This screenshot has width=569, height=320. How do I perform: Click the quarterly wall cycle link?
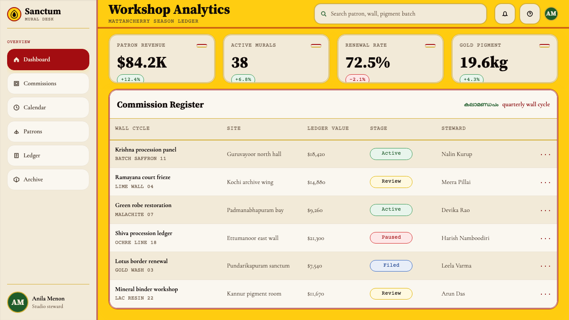[526, 104]
